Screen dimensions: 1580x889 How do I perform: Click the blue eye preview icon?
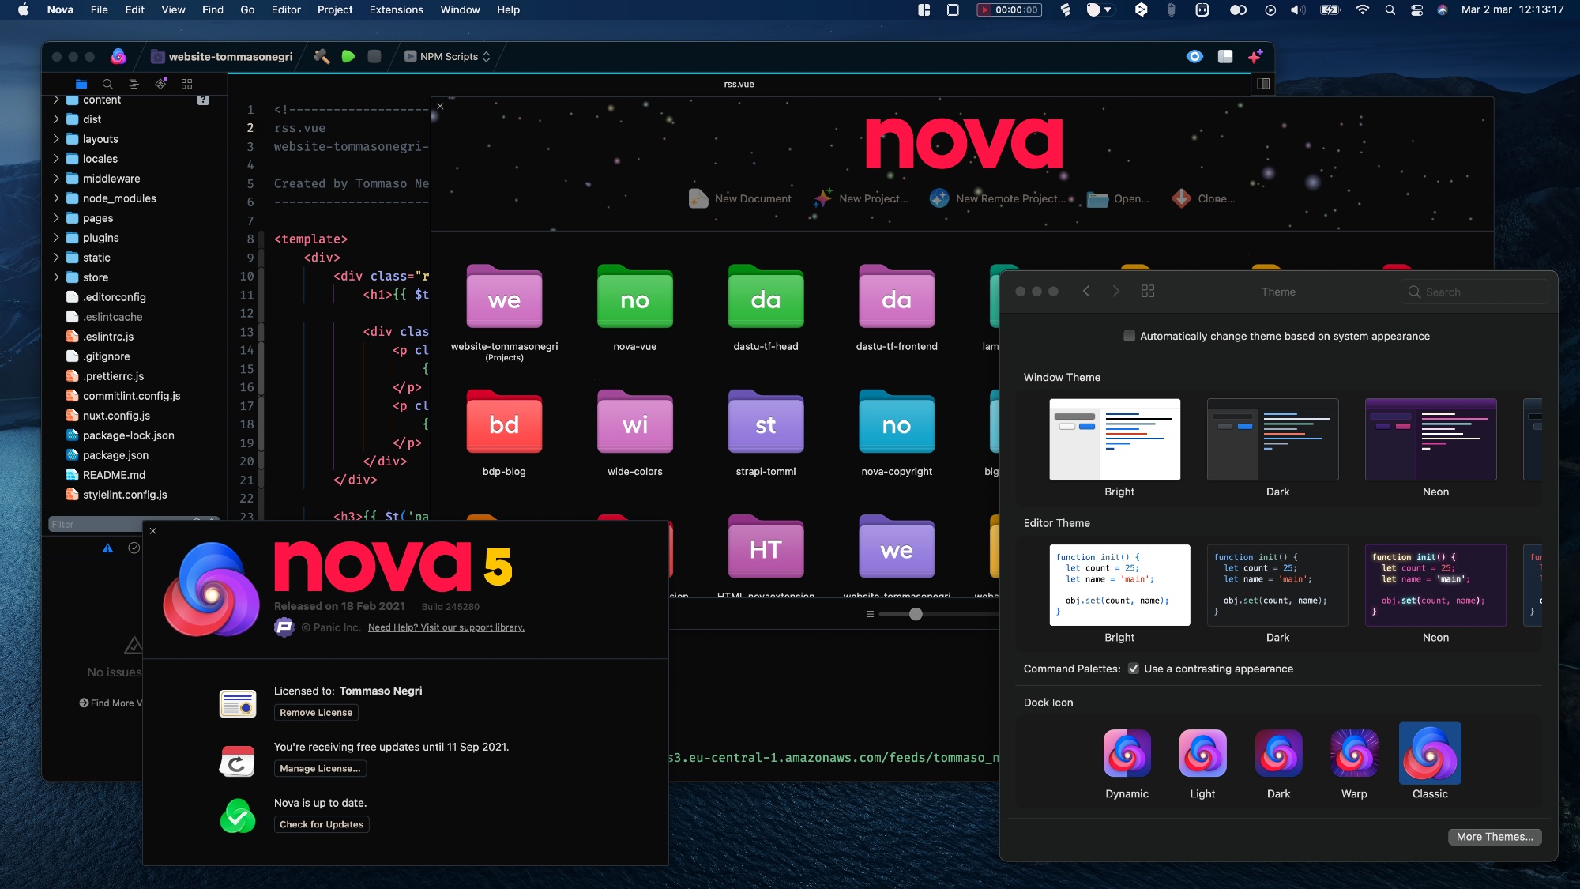(x=1194, y=56)
